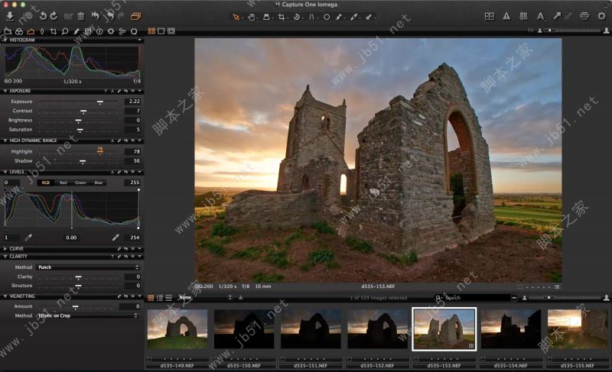Toggle the color tag checkbox under d535-149.NEF

click(x=149, y=359)
